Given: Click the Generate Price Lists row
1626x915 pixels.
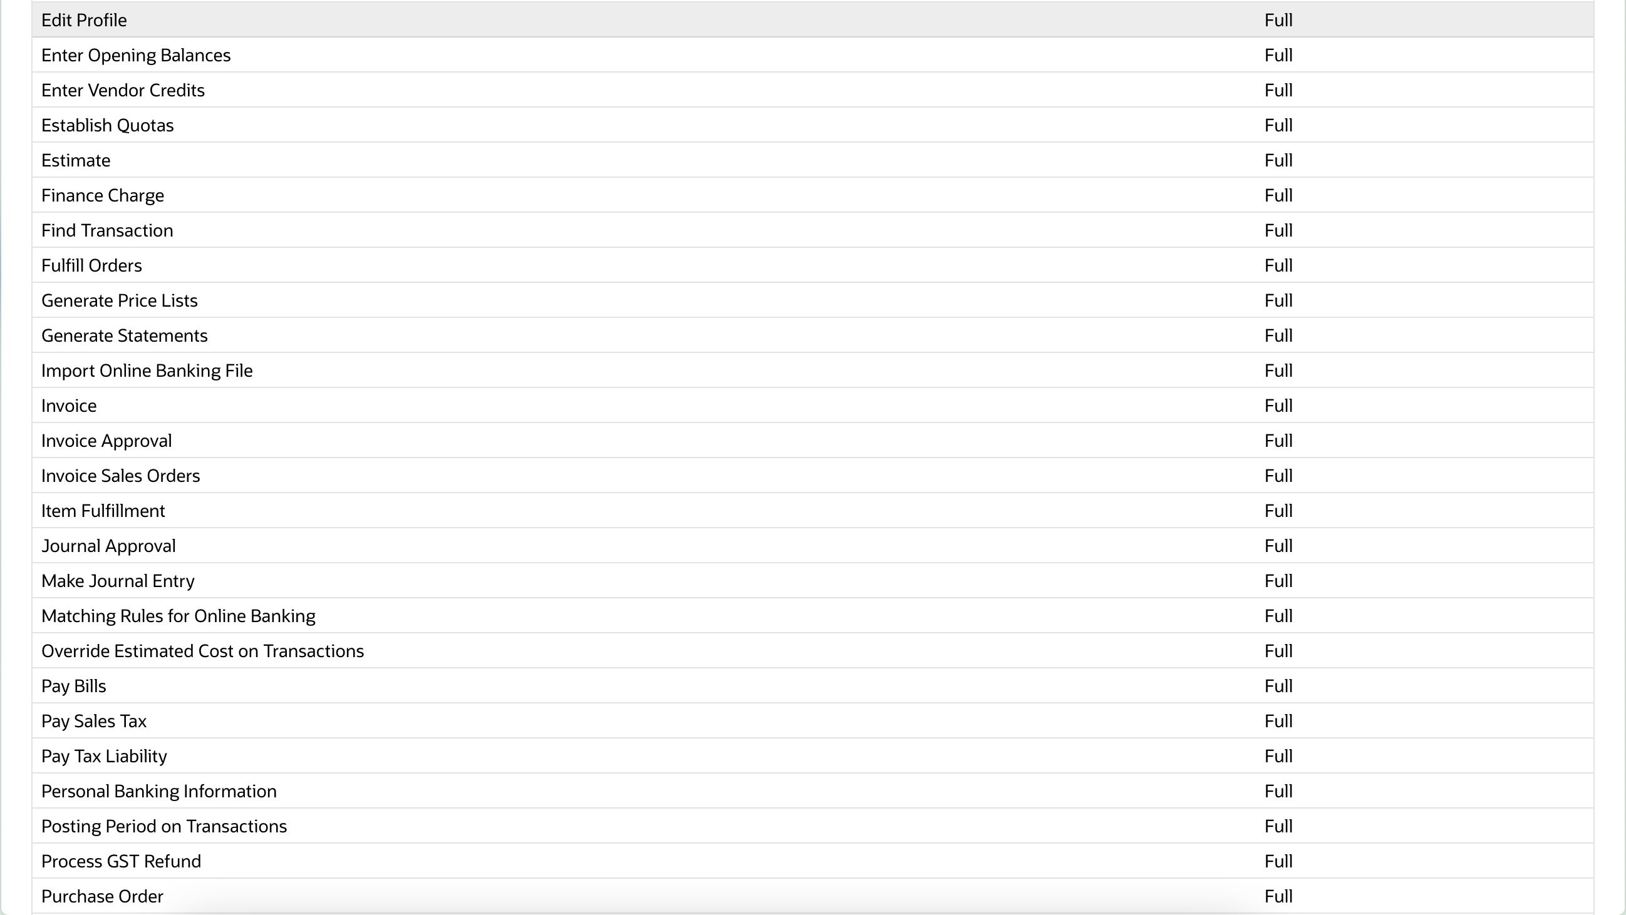Looking at the screenshot, I should coord(119,301).
